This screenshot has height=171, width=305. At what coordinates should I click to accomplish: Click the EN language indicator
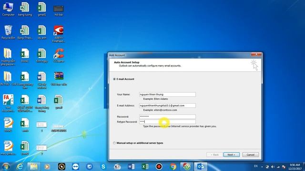(256, 166)
